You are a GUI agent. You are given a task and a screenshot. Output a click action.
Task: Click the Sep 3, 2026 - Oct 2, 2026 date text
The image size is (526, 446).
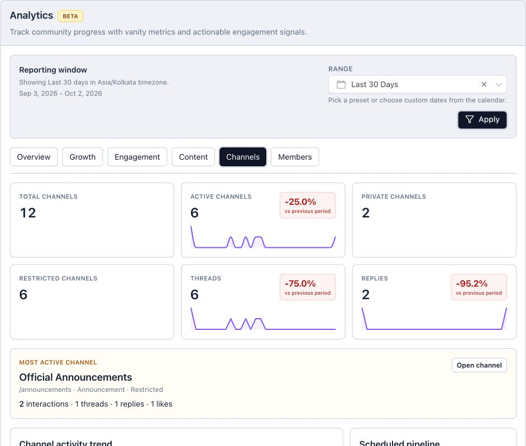click(x=60, y=94)
